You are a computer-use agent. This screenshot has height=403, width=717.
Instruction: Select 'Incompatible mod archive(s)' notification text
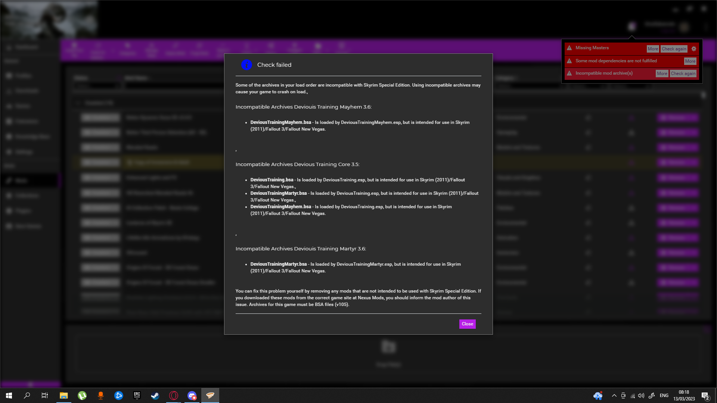tap(604, 73)
